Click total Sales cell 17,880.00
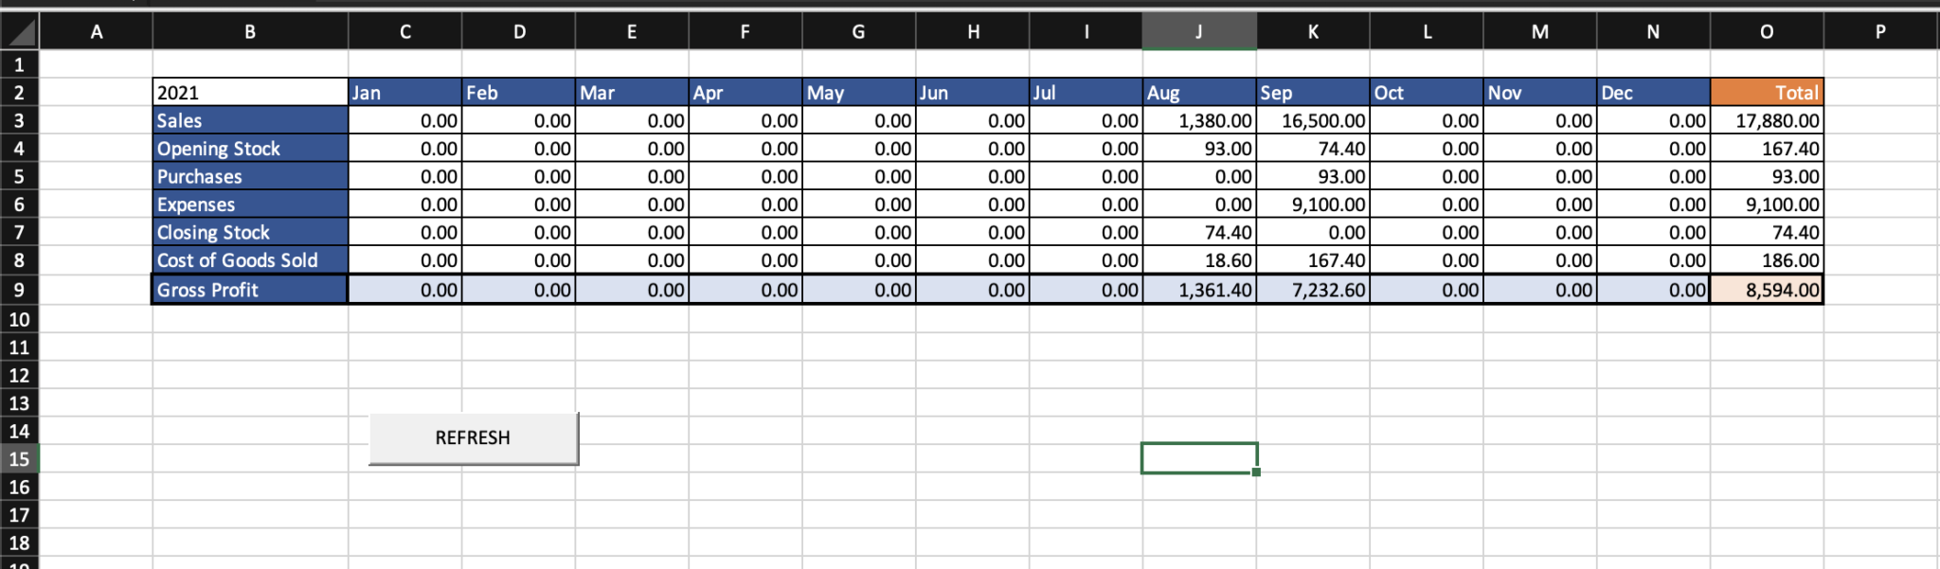Viewport: 1940px width, 569px height. tap(1767, 121)
